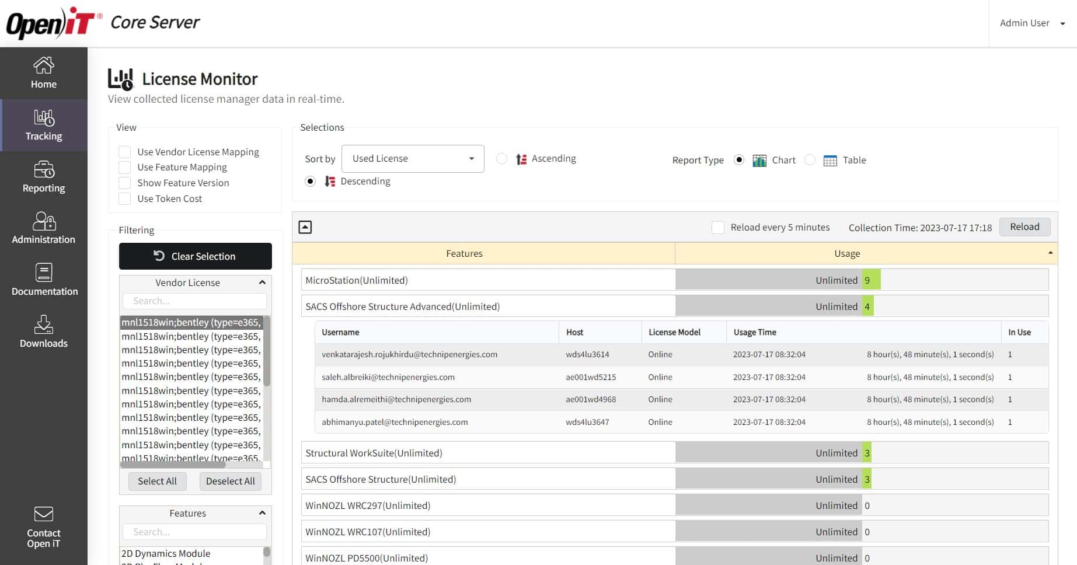Screen dimensions: 1077x565
Task: Click the OpeniT logo
Action: 54,23
